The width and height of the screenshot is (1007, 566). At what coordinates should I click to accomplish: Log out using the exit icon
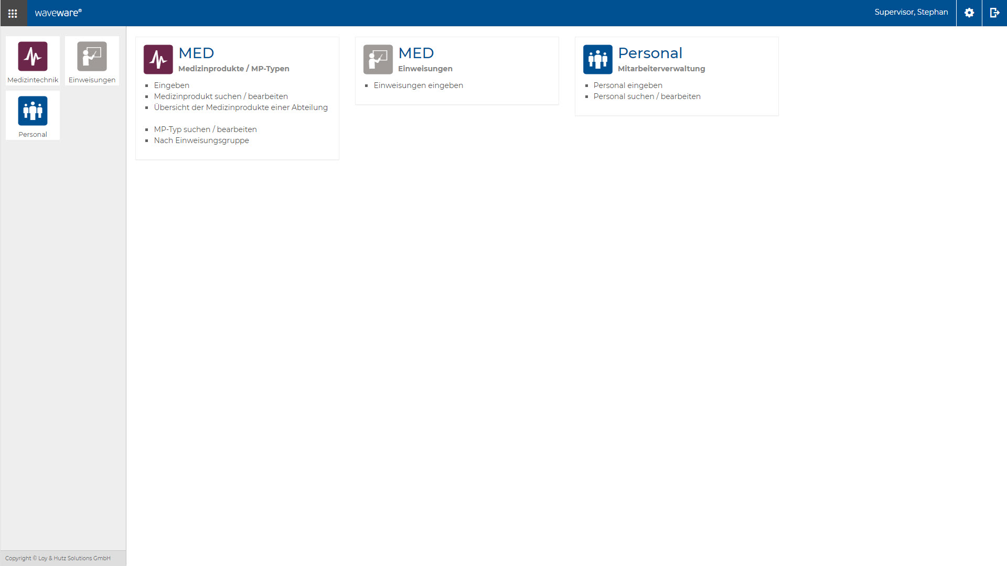click(x=994, y=13)
